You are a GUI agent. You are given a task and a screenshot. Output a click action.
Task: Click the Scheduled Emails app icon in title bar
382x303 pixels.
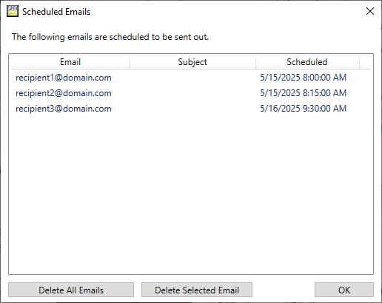tap(13, 11)
